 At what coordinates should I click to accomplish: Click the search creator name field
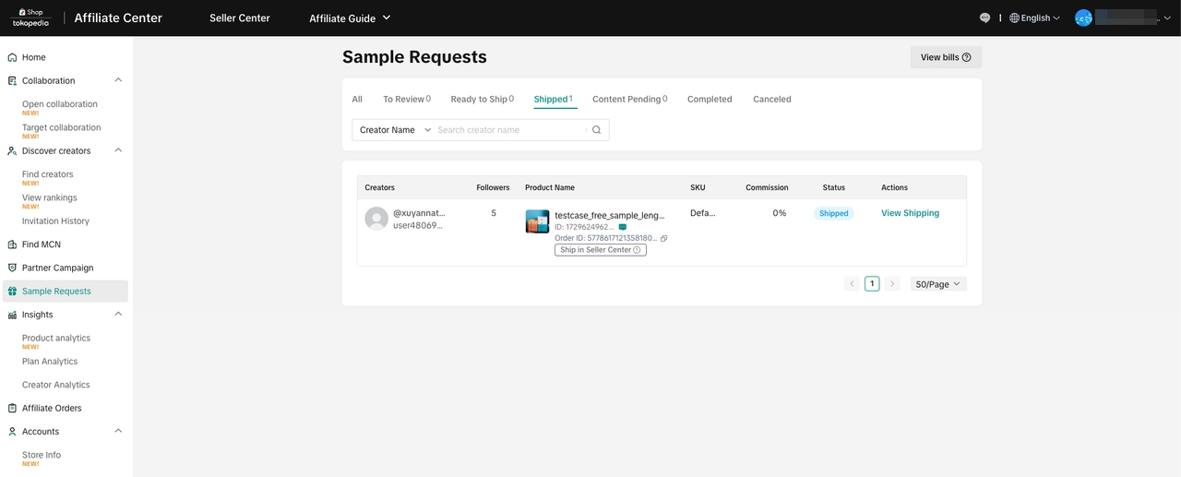point(509,130)
